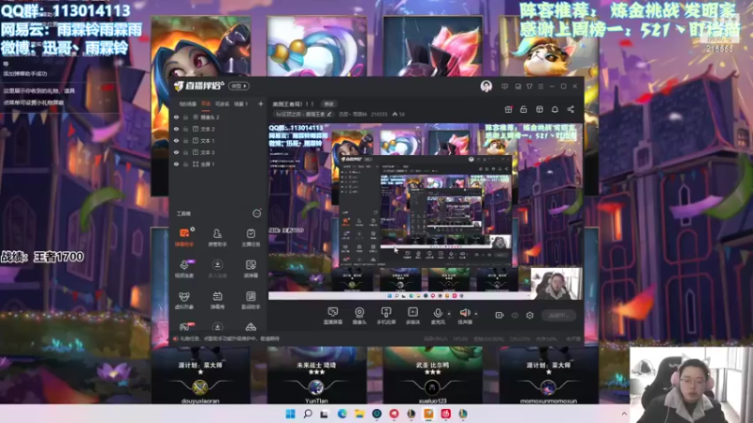Open the 读弹幕 tool icon
The image size is (753, 423).
click(250, 269)
